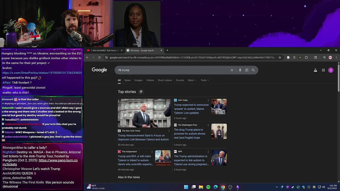Screen dimensions: 340x191
Task: Open the Chrome profile avatar
Action: click(x=330, y=58)
